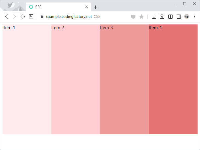Select the darkest red Item 4 column
The width and height of the screenshot is (200, 150).
173,79
